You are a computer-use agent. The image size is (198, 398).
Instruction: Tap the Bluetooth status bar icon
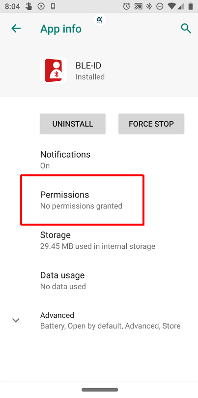point(149,6)
